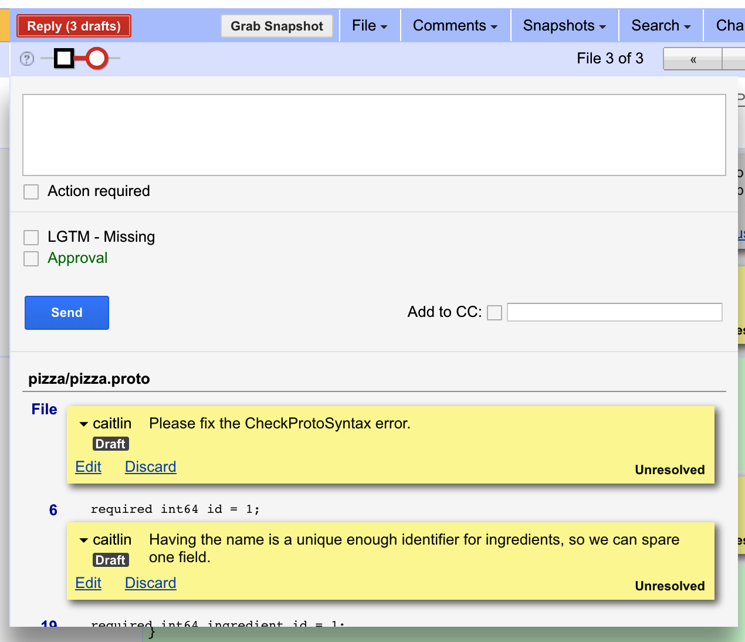Viewport: 745px width, 642px height.
Task: Open the Search menu
Action: [661, 26]
